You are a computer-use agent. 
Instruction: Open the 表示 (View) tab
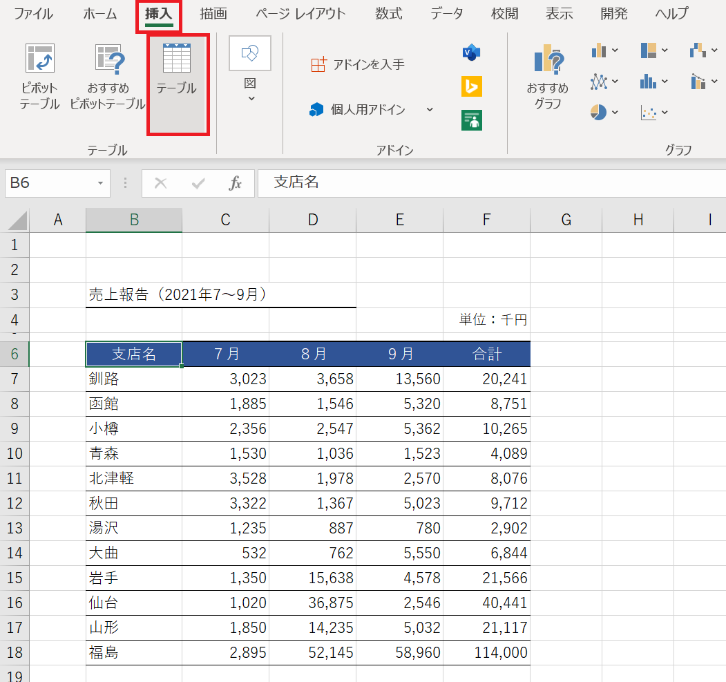point(560,14)
